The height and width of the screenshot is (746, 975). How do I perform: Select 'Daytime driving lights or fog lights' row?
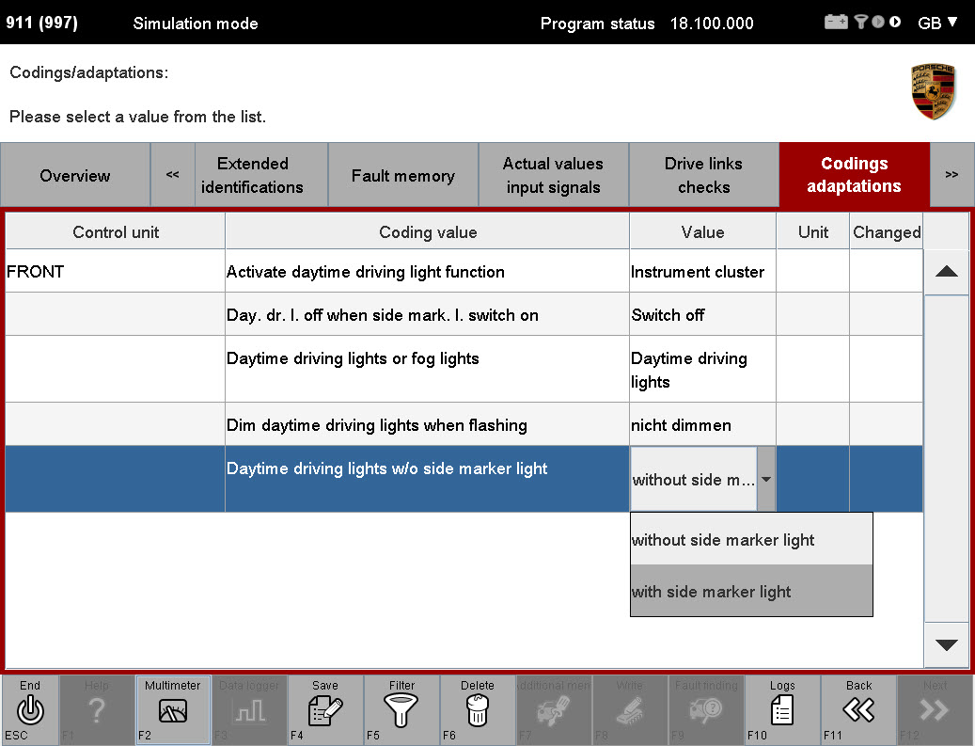tap(464, 370)
